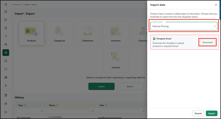The height and width of the screenshot is (119, 221).
Task: Confirm Import in the side panel
Action: (211, 113)
